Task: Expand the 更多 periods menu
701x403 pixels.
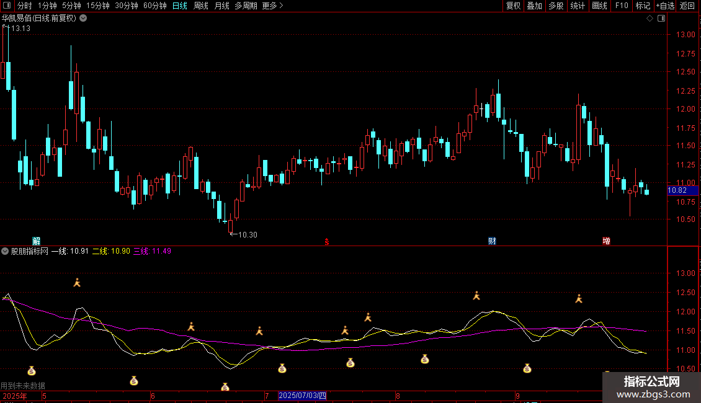Action: (273, 6)
